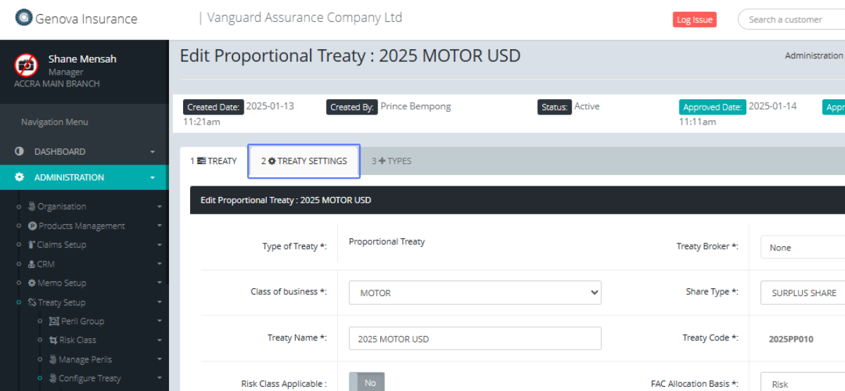Image resolution: width=845 pixels, height=391 pixels.
Task: Open the Class of business dropdown
Action: pos(475,293)
